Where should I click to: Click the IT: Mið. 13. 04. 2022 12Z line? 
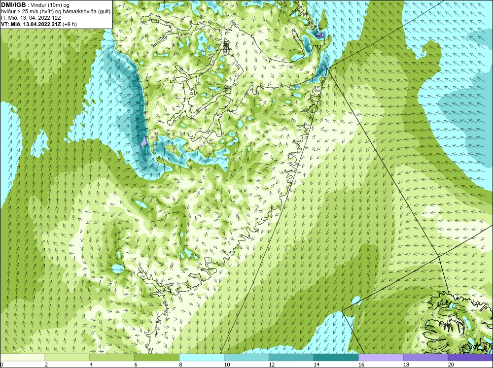(x=31, y=18)
